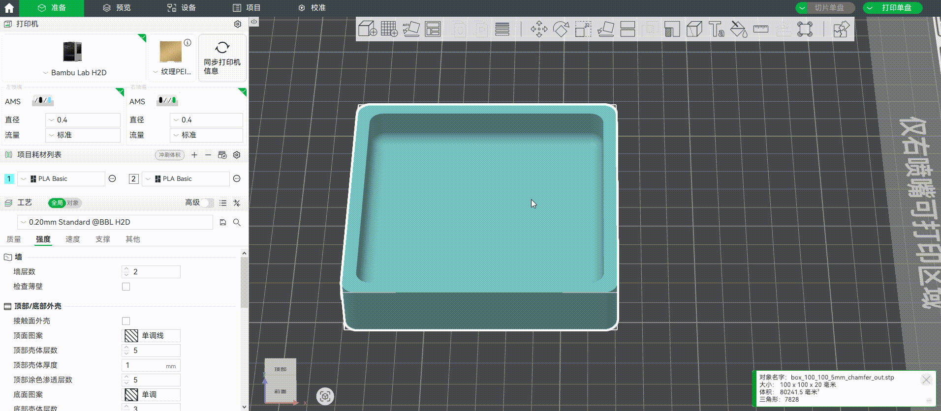Viewport: 941px width, 411px height.
Task: Add a filament with the plus icon
Action: [x=194, y=155]
